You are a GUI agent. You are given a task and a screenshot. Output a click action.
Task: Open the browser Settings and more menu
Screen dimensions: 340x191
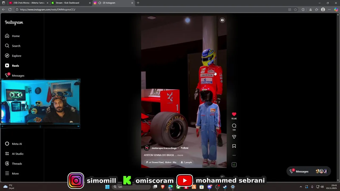[x=329, y=10]
